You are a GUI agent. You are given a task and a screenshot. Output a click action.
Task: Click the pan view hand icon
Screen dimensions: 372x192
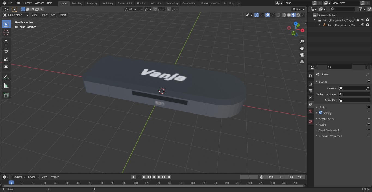pyautogui.click(x=302, y=48)
